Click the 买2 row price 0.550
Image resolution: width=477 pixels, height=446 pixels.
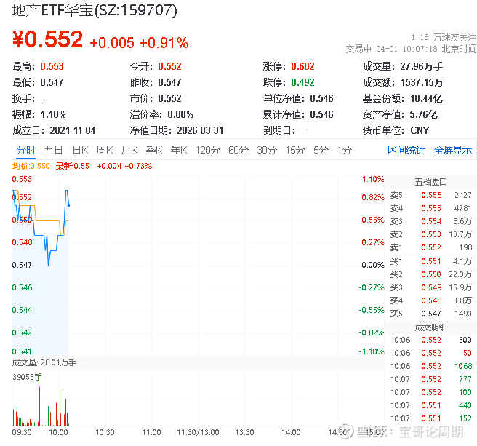[x=431, y=274]
